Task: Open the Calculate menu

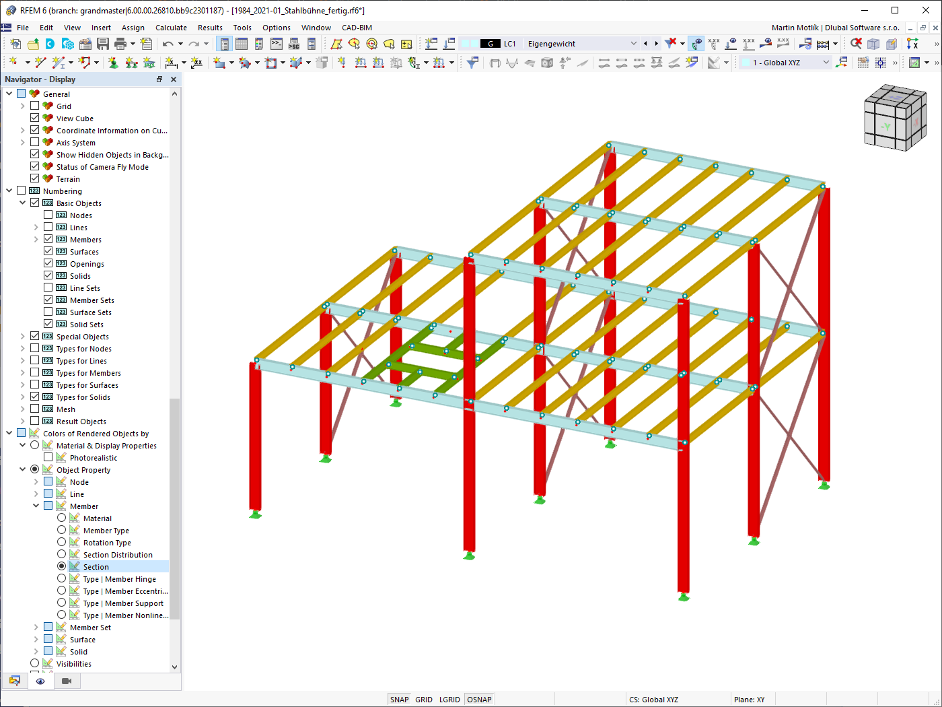Action: pyautogui.click(x=171, y=28)
